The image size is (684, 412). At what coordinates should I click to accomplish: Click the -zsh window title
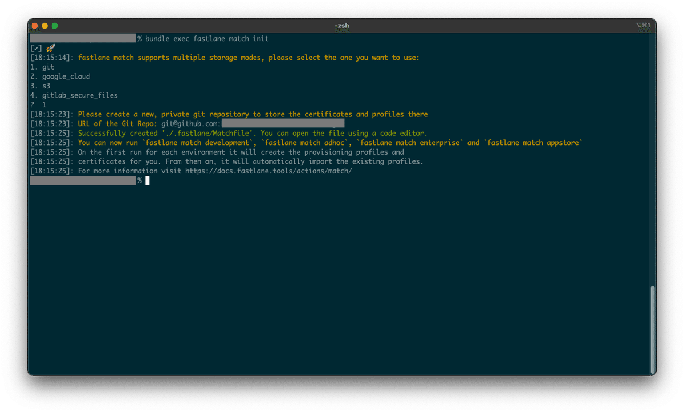341,26
